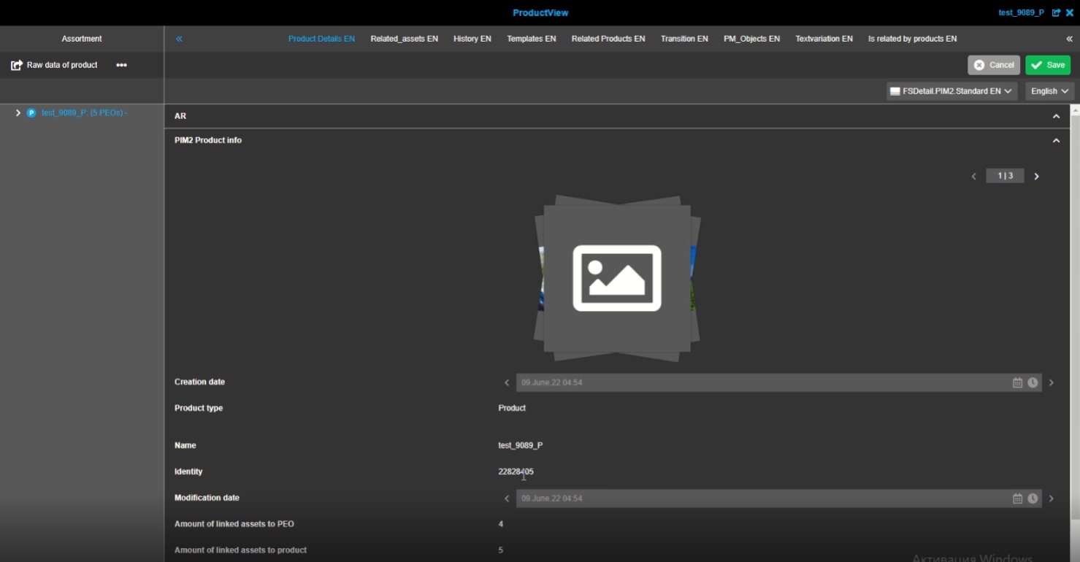Click the clock icon in Creation date field
Screen dimensions: 1080x562
point(1033,382)
